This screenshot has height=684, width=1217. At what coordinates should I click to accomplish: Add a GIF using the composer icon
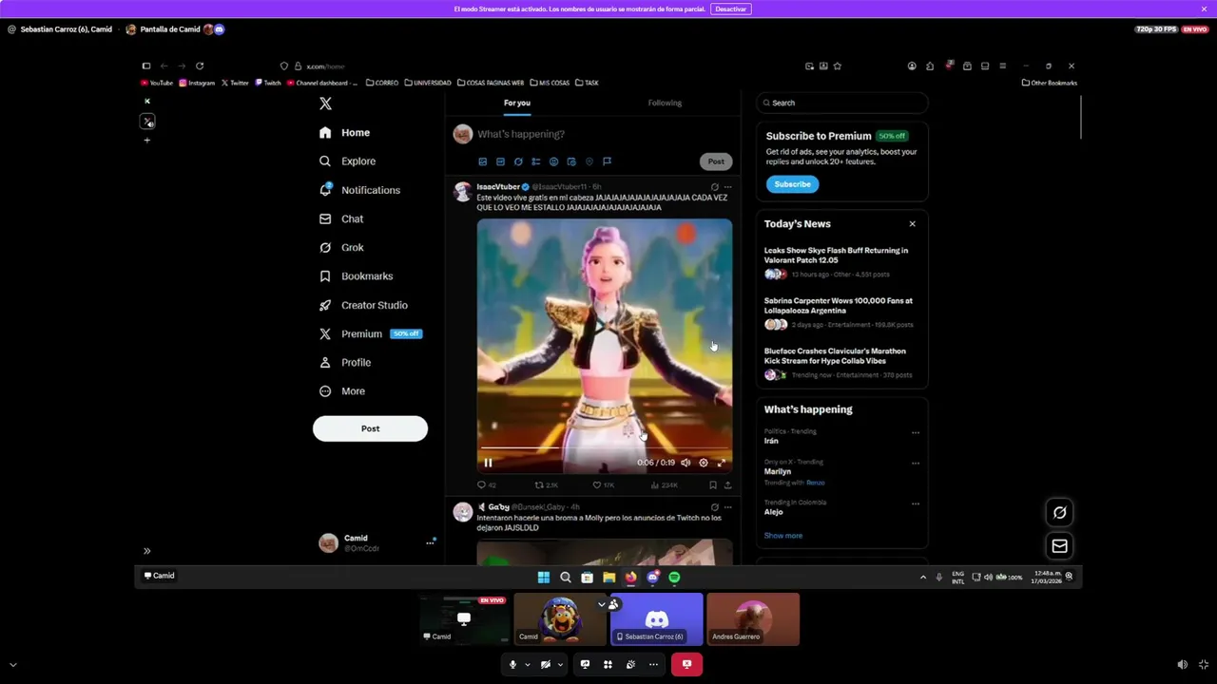500,161
